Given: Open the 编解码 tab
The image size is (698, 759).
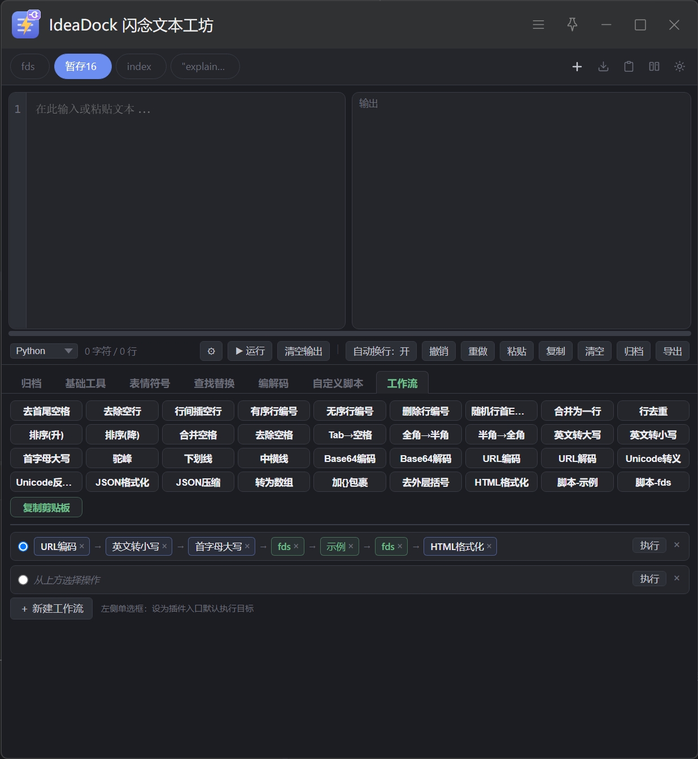Looking at the screenshot, I should [273, 383].
